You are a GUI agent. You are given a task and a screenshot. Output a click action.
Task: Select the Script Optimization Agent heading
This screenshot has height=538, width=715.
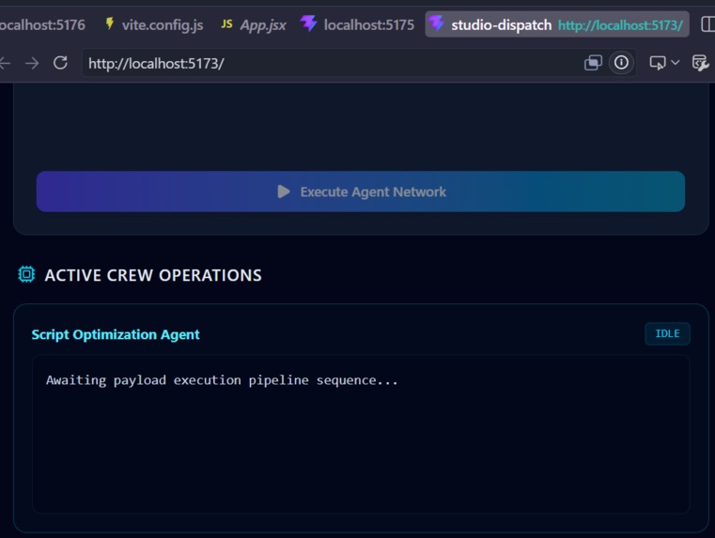tap(116, 335)
